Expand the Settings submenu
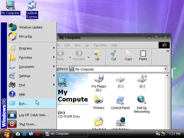This screenshot has width=184, height=138. tap(32, 76)
